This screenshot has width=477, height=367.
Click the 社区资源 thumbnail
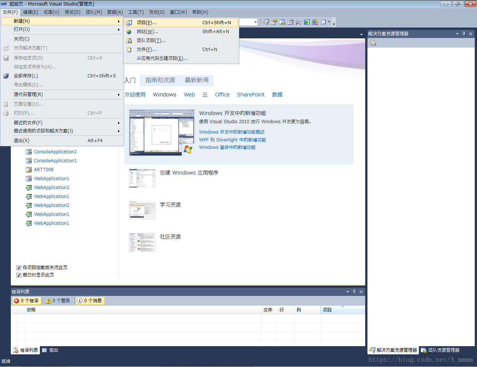click(x=142, y=242)
